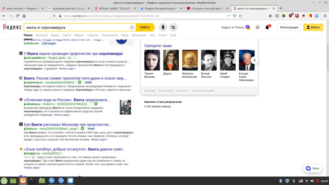
Task: Expand ukraina.ru result dropdown arrow
Action: 92,104
